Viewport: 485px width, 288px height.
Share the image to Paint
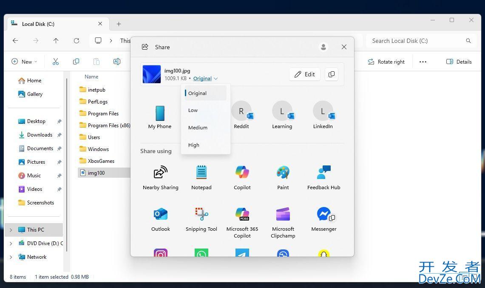tap(283, 177)
